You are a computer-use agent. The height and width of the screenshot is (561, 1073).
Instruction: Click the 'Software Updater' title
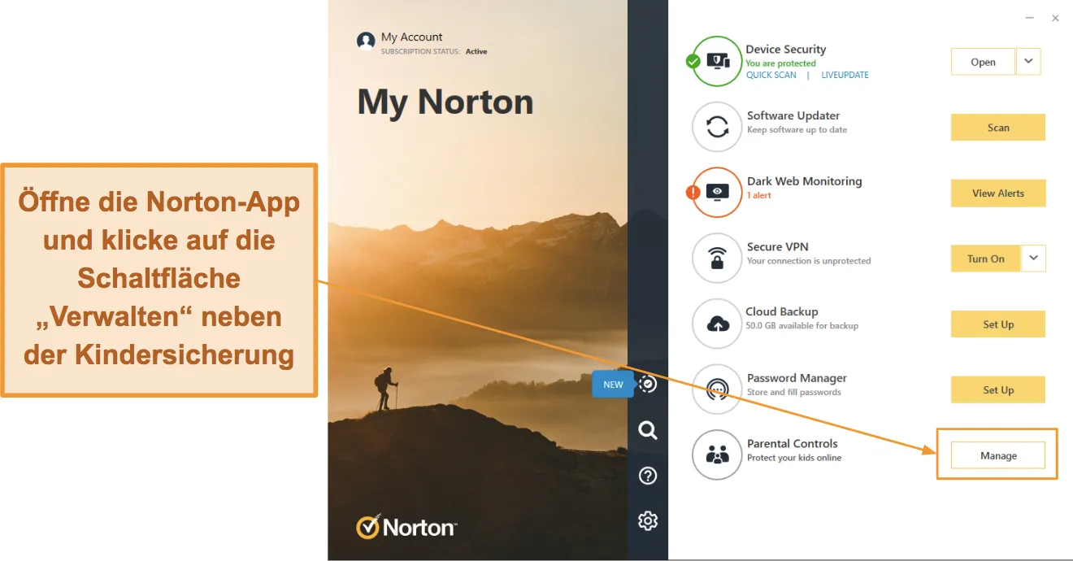coord(793,115)
